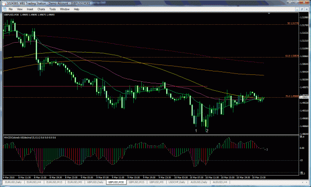
Task: Open the Charts menu
Action: pyautogui.click(x=41, y=9)
